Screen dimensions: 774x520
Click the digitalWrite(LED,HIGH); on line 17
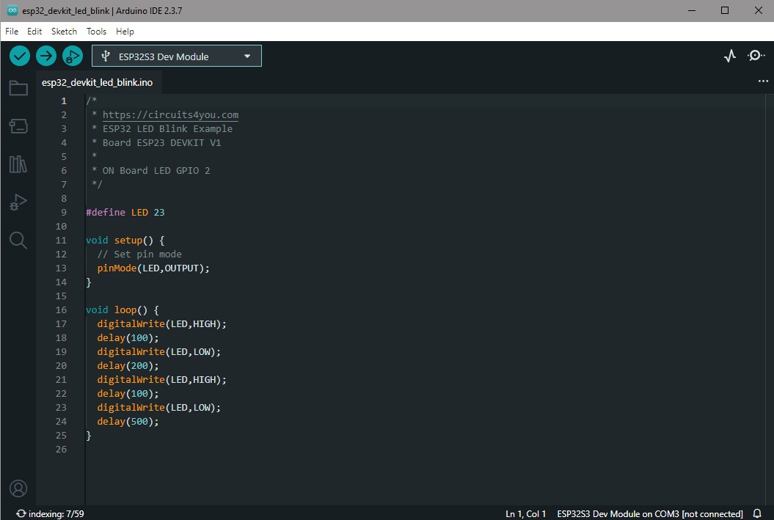161,323
